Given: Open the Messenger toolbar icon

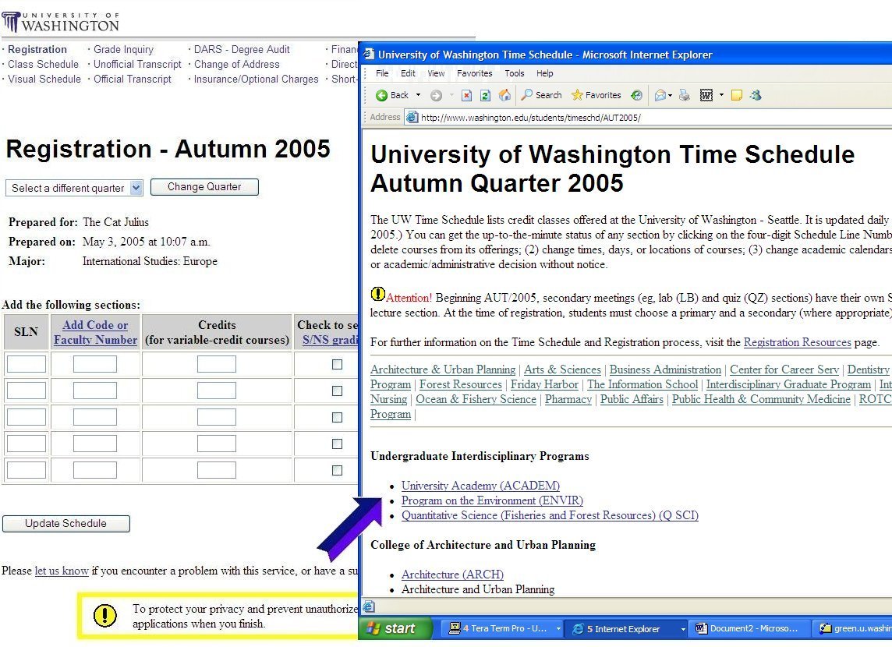Looking at the screenshot, I should click(x=756, y=96).
